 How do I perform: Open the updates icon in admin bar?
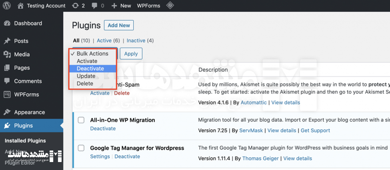(x=75, y=6)
